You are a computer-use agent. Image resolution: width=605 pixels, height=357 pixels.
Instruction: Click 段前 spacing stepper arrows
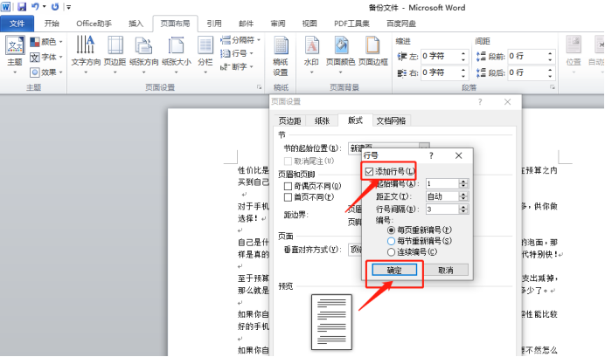(x=550, y=57)
